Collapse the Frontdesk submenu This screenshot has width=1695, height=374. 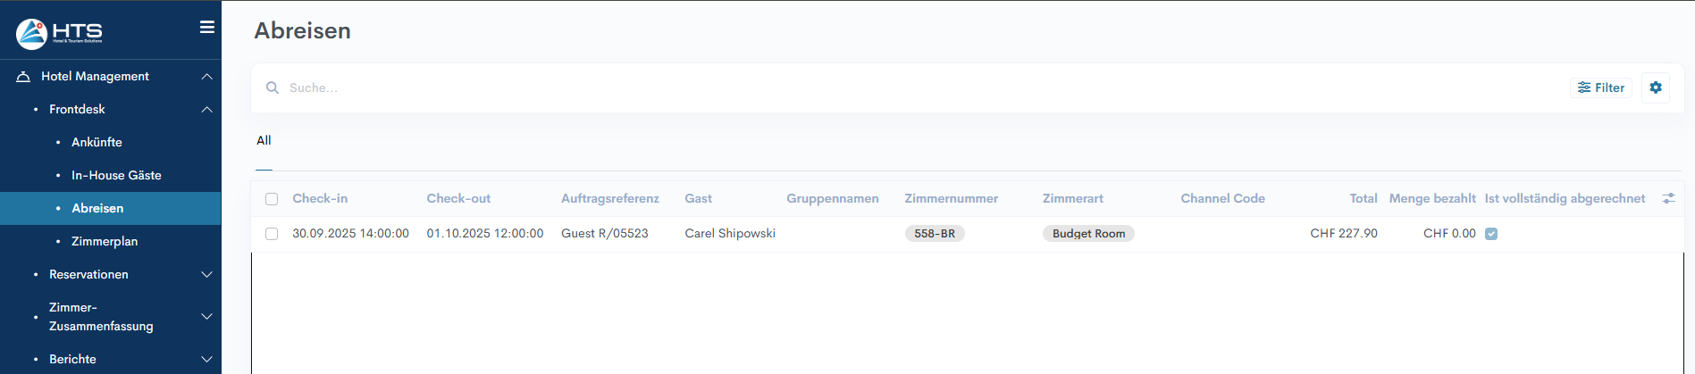pos(206,110)
